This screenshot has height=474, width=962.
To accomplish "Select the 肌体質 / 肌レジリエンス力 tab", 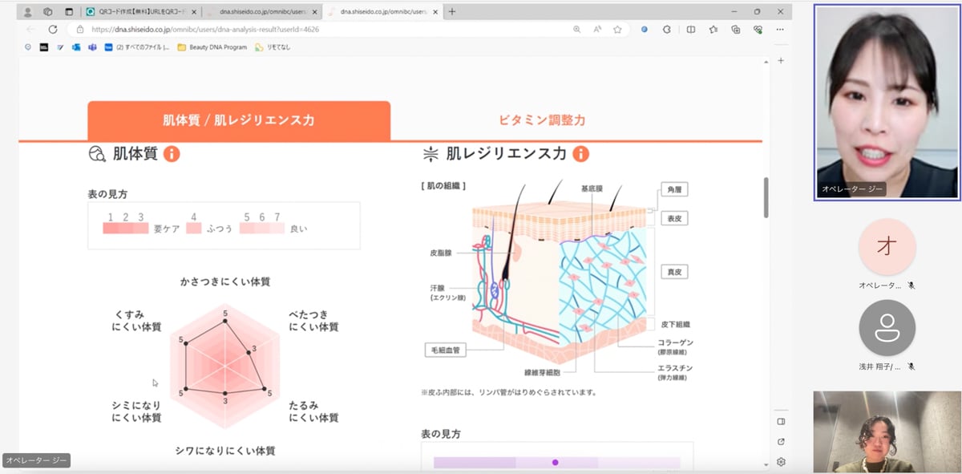I will coord(239,120).
